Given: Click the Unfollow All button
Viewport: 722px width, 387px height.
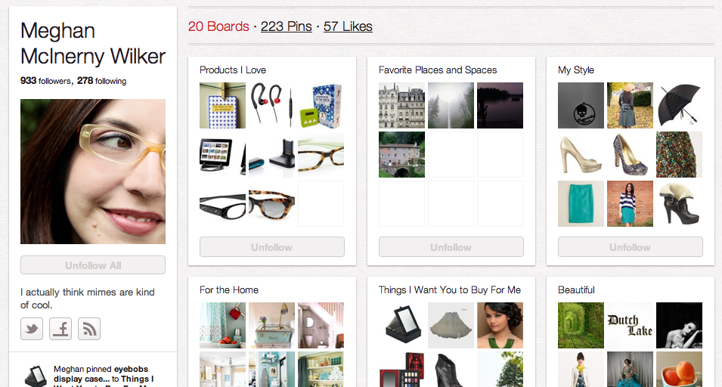Looking at the screenshot, I should (x=93, y=265).
